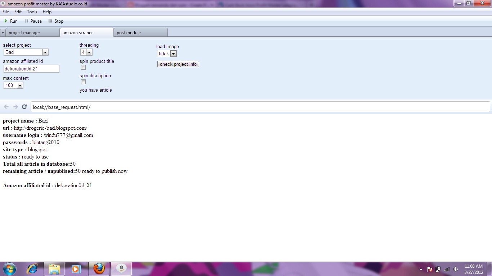
Task: Click the browser address bar
Action: [x=260, y=107]
